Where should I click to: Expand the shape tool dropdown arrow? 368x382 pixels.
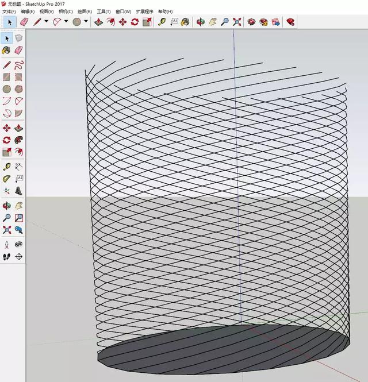point(86,21)
